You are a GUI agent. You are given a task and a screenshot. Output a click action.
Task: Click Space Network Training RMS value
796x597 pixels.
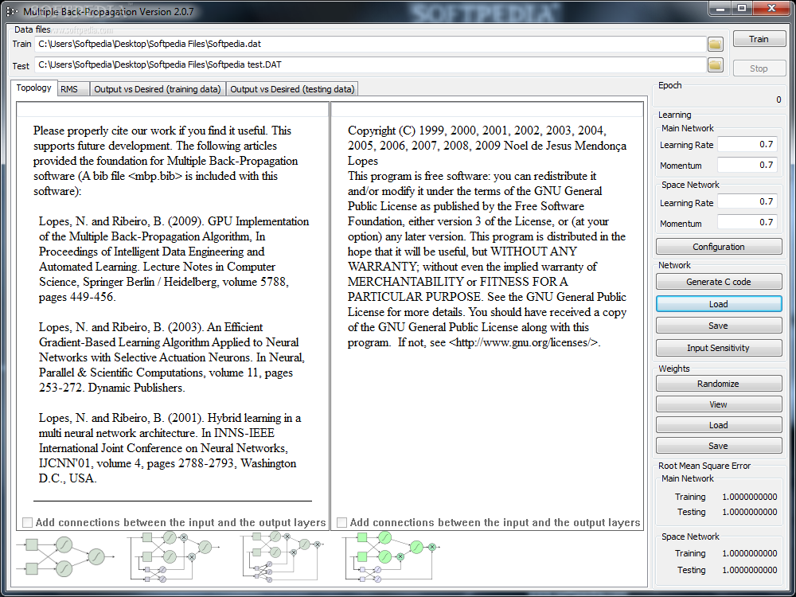(x=750, y=554)
